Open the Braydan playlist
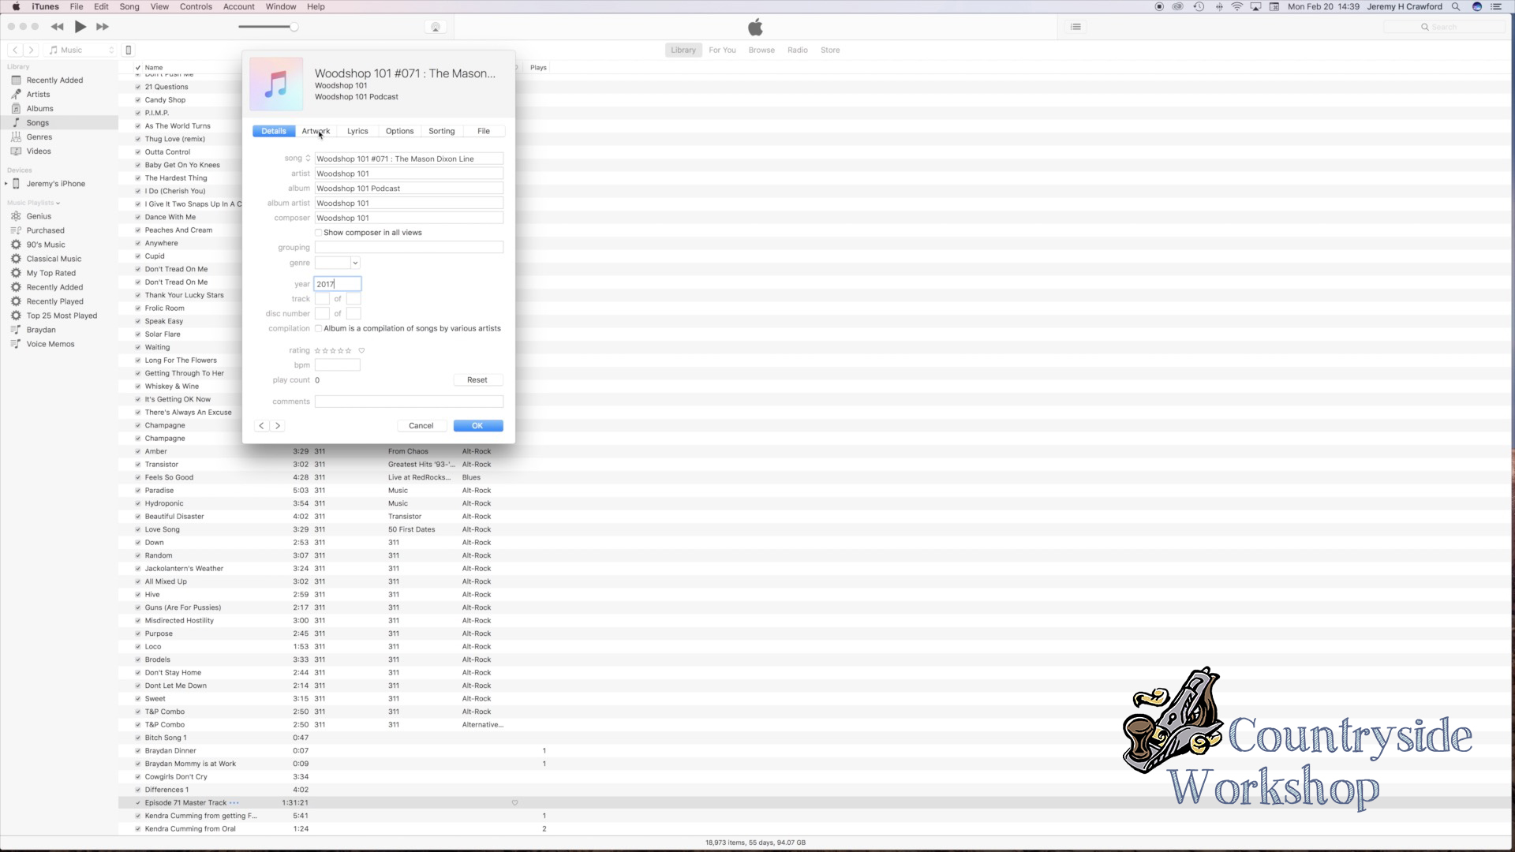The image size is (1515, 852). pyautogui.click(x=41, y=330)
